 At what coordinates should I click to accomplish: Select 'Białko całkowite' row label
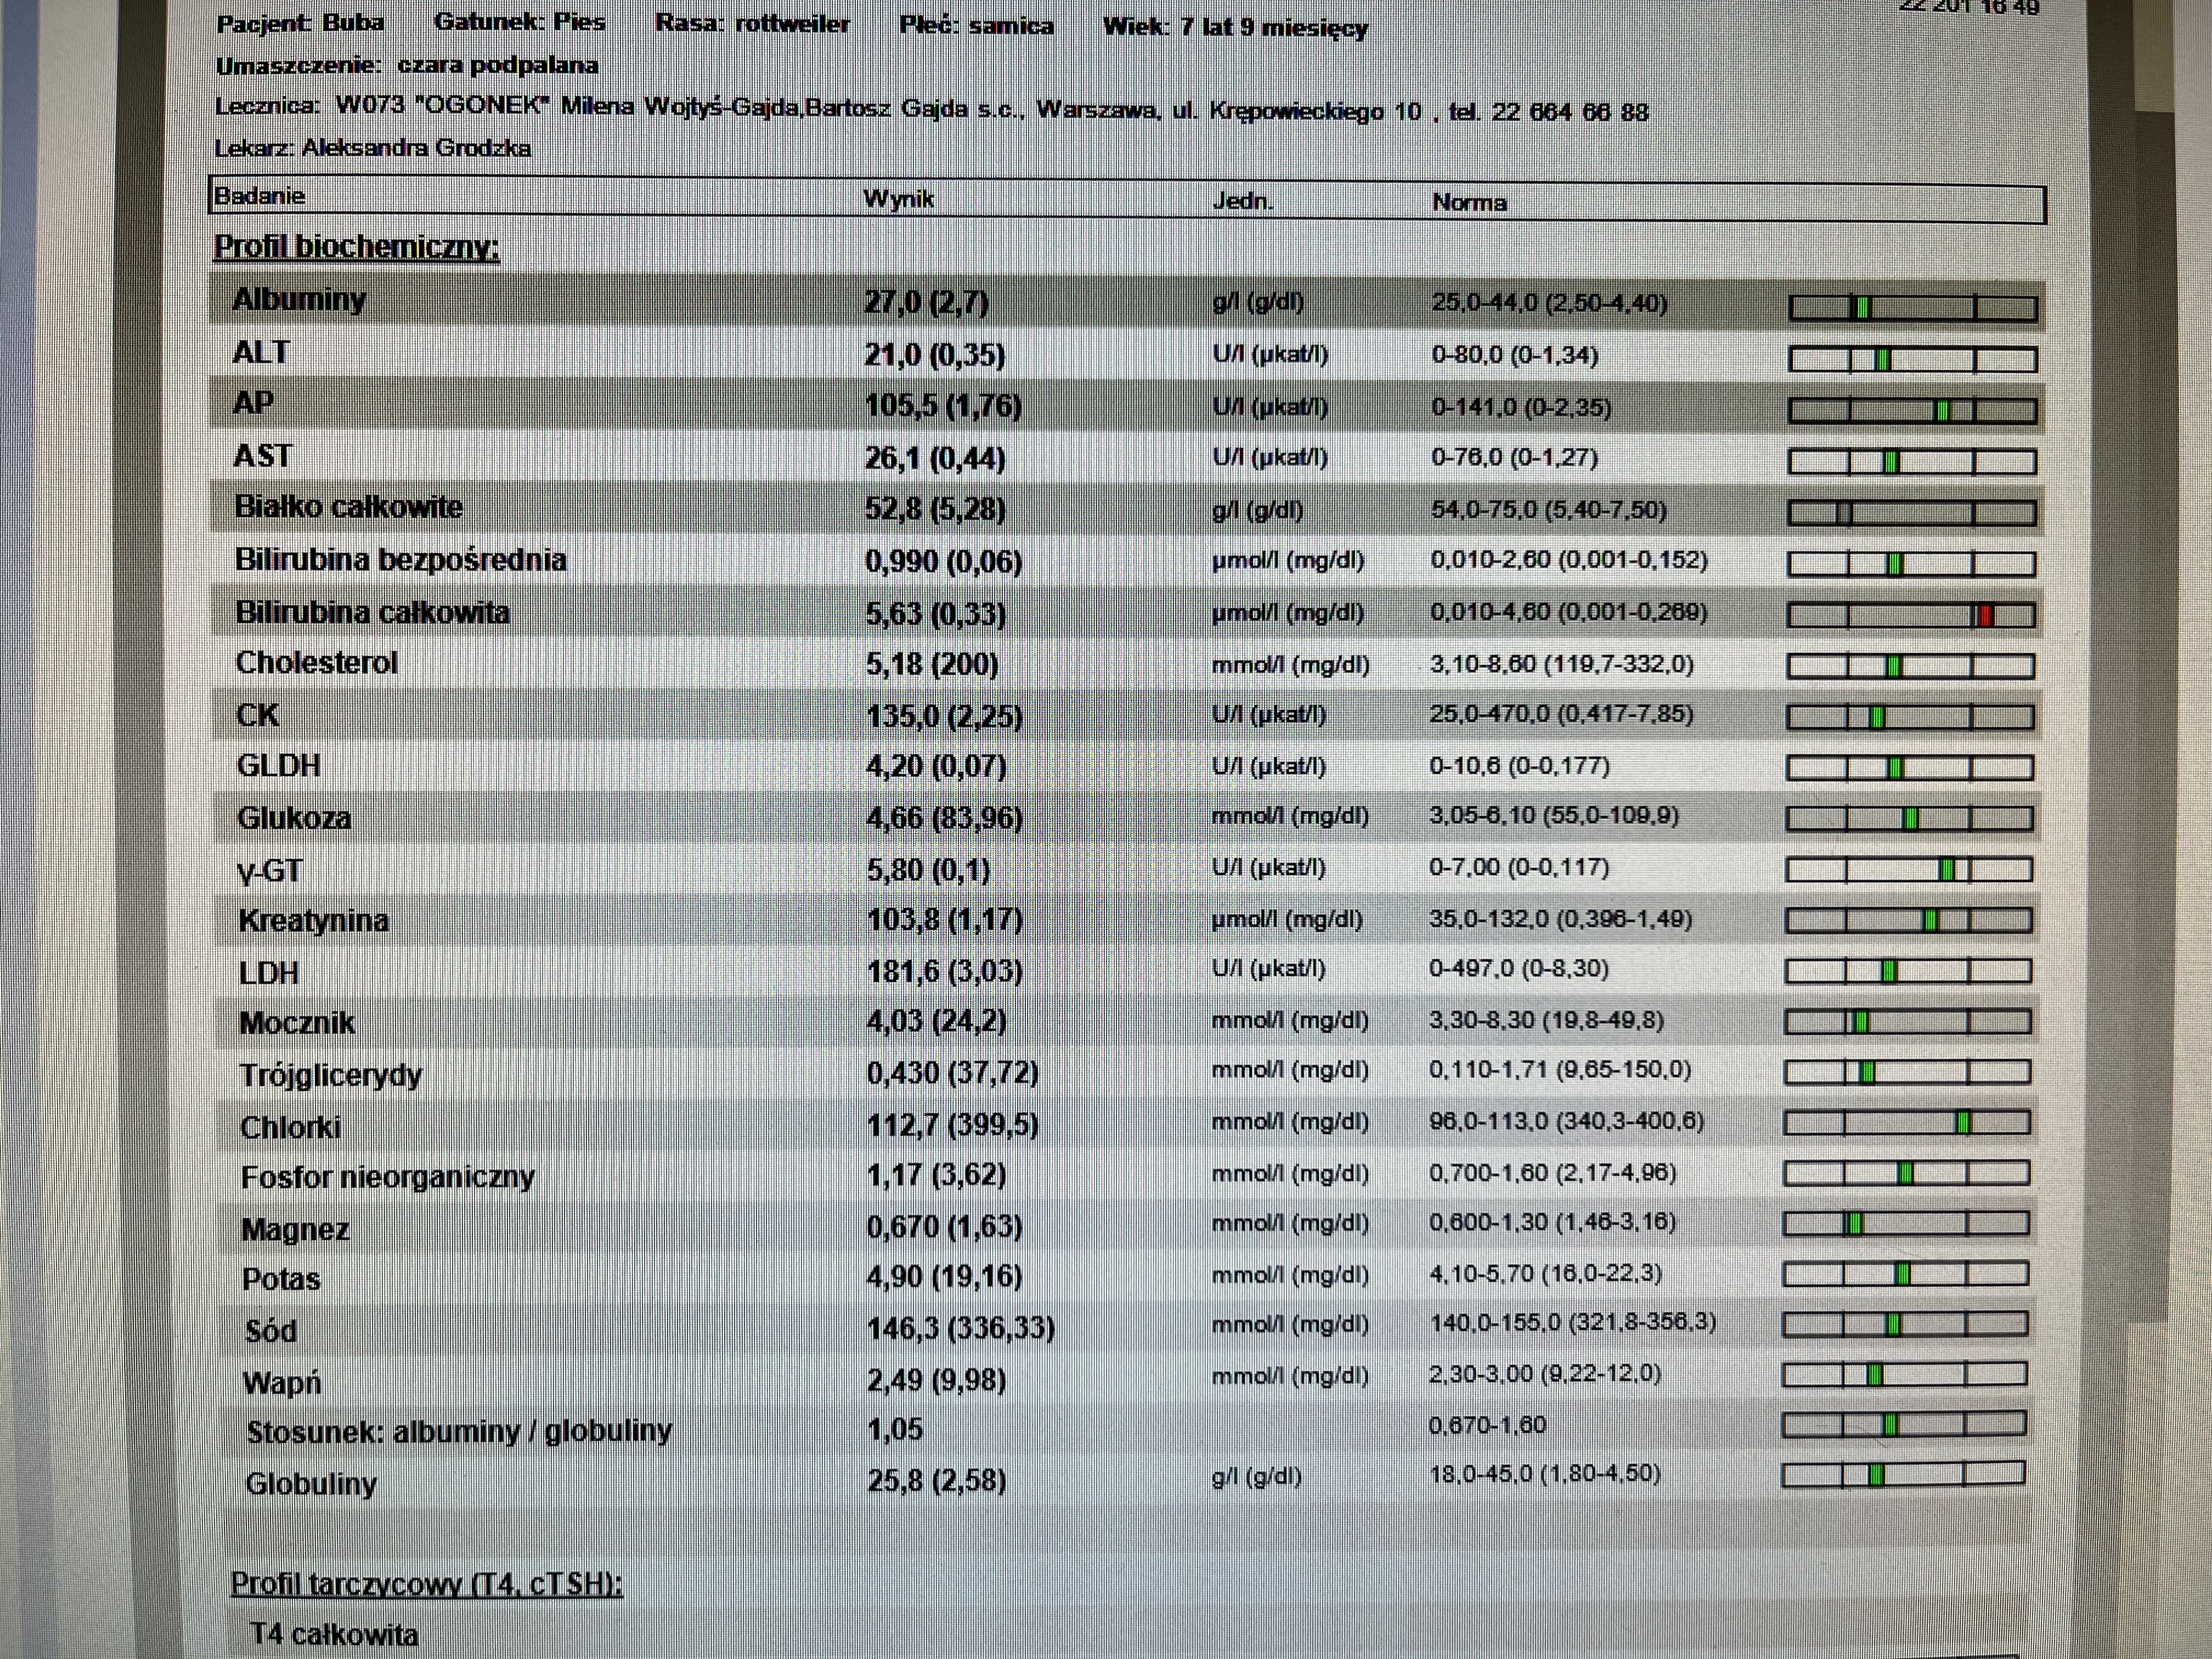(x=348, y=507)
